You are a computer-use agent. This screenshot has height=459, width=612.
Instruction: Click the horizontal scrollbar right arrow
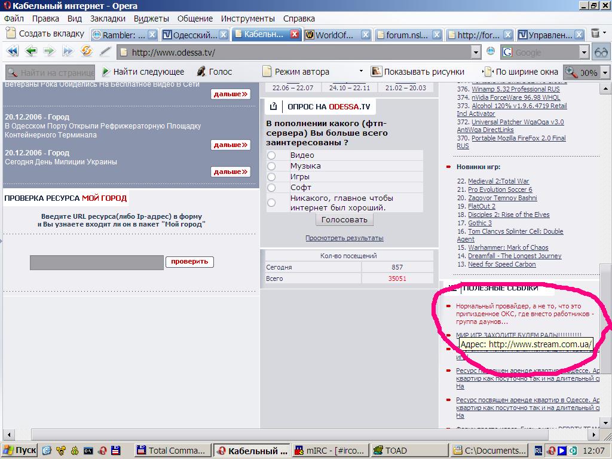[x=594, y=434]
